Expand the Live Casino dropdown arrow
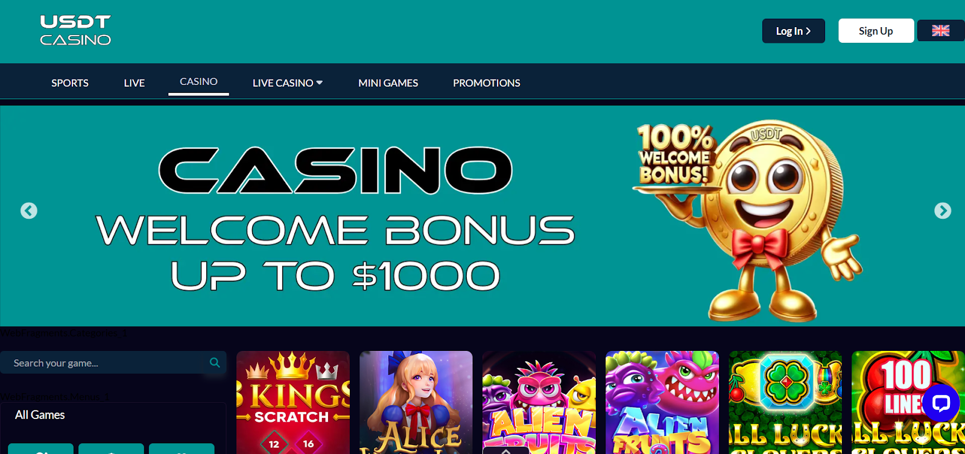Image resolution: width=965 pixels, height=454 pixels. pos(320,83)
